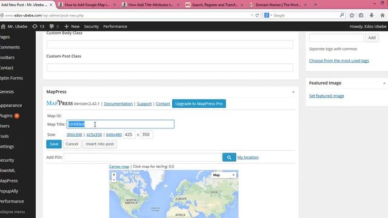Open the bookmarks list icon

pyautogui.click(x=361, y=15)
